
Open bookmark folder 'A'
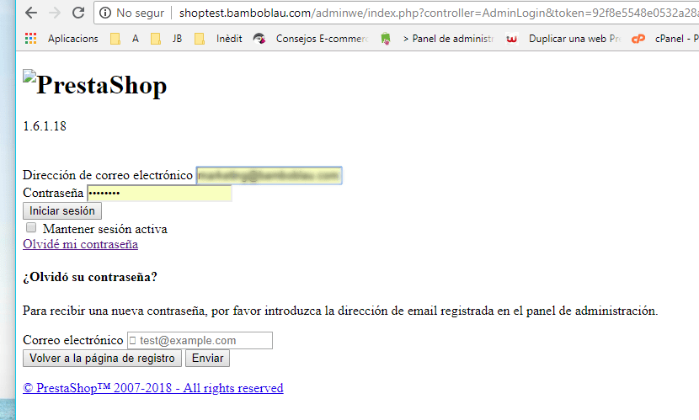click(125, 39)
